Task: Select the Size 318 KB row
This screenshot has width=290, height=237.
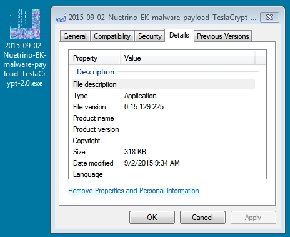Action: coord(163,152)
